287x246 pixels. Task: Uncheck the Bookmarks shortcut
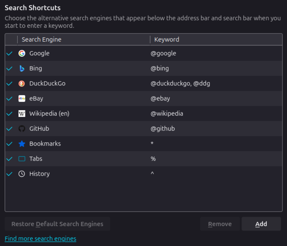(x=9, y=144)
